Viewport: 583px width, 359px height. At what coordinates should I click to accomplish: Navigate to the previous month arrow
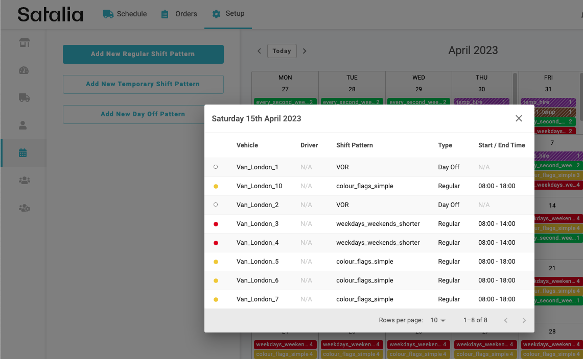click(259, 51)
